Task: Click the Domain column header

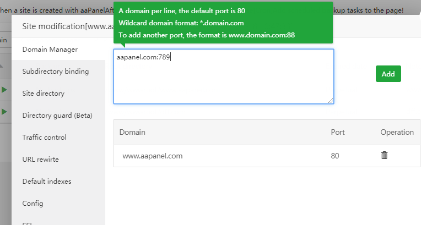Action: coord(132,133)
